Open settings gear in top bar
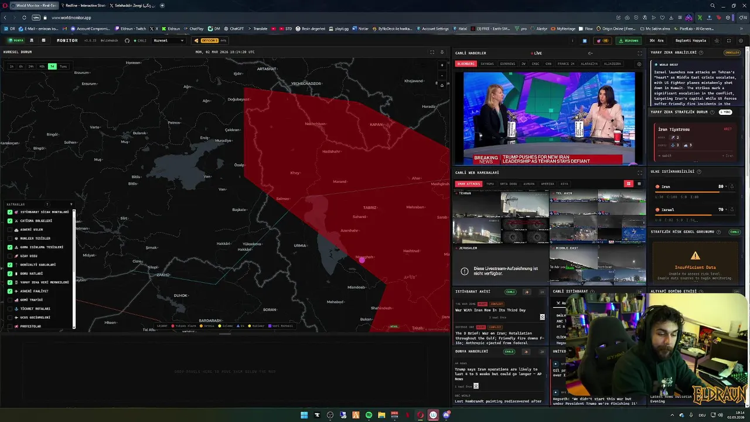Image resolution: width=750 pixels, height=422 pixels. coord(741,40)
